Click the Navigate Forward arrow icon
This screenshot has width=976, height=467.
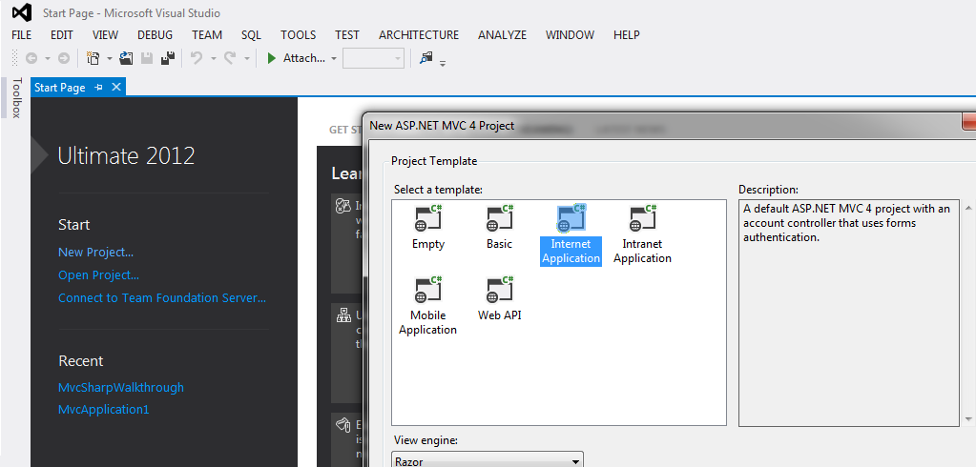coord(64,58)
